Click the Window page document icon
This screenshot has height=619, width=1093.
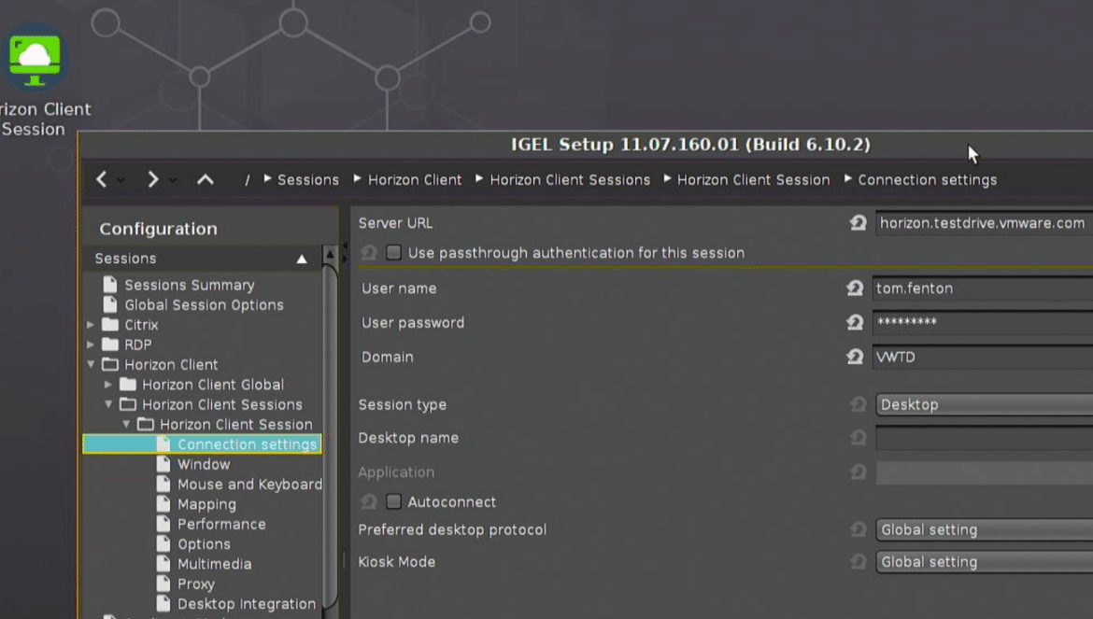pyautogui.click(x=163, y=464)
